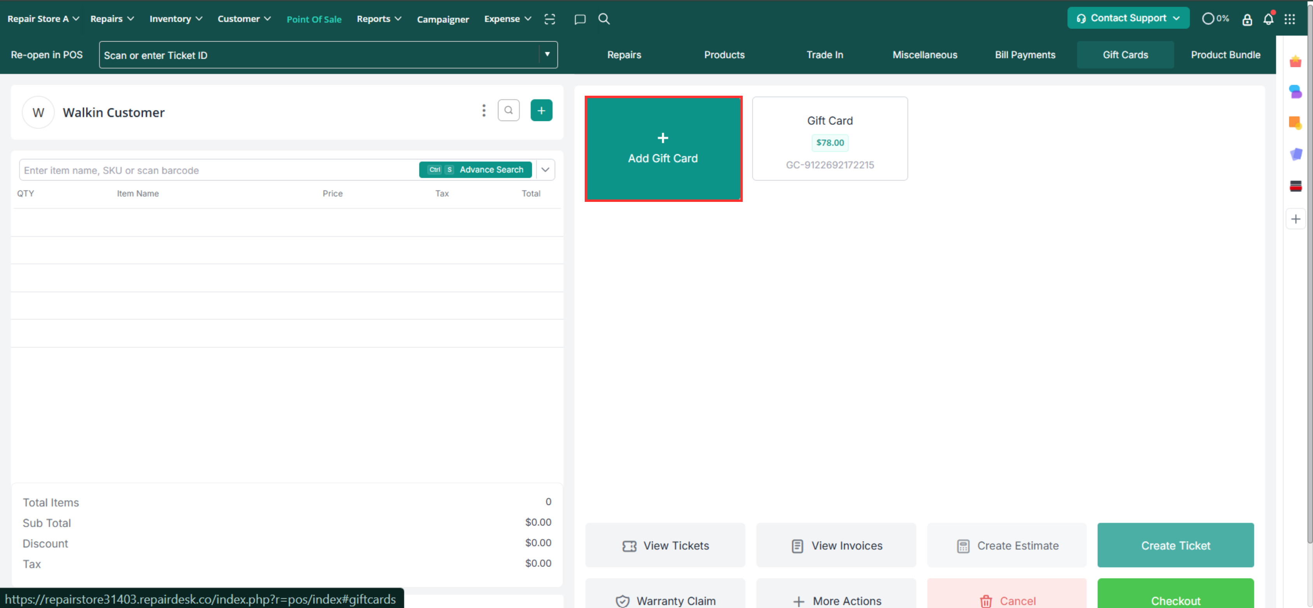The width and height of the screenshot is (1313, 608).
Task: Click the Walkin Customer name
Action: 114,113
